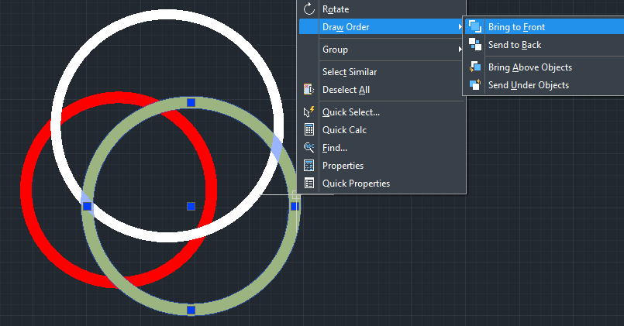
Task: Click the right grip of green circle
Action: click(295, 206)
